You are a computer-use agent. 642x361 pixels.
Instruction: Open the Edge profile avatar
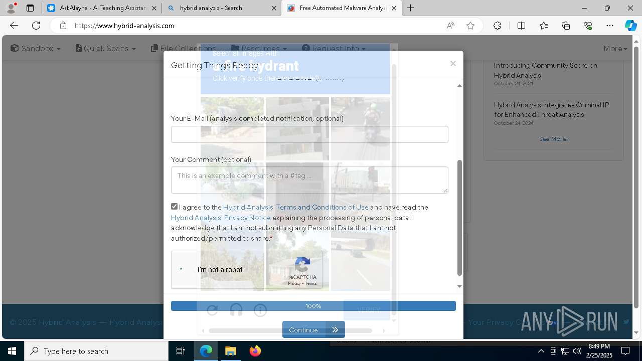coord(11,8)
